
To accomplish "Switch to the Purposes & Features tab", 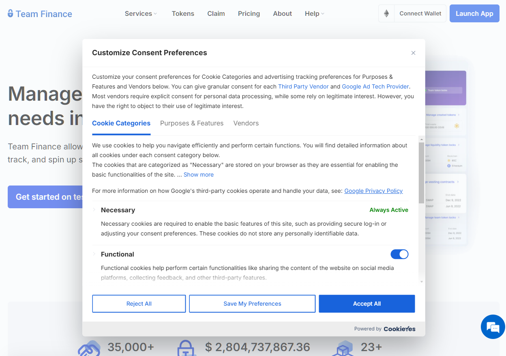I will tap(192, 123).
